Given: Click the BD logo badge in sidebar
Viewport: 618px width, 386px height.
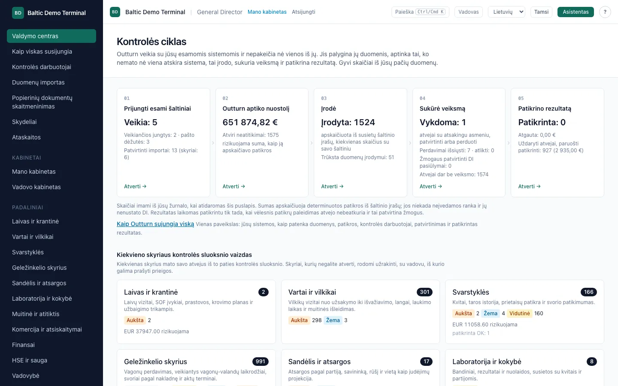Looking at the screenshot, I should click(x=18, y=13).
